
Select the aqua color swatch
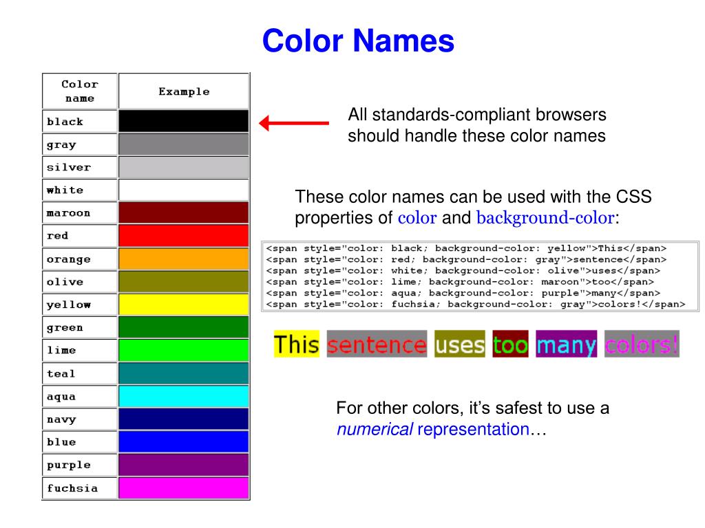[182, 396]
